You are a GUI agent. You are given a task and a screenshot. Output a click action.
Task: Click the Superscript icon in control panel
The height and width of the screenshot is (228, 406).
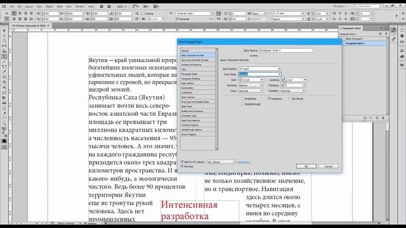coord(340,13)
